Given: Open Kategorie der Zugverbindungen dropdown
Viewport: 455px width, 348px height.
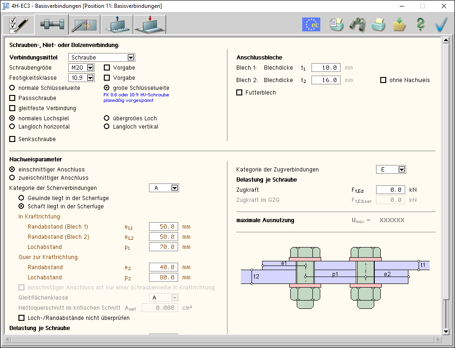Looking at the screenshot, I should point(401,170).
